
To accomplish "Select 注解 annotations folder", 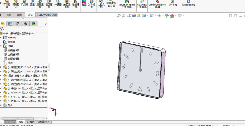I will tap(8, 46).
